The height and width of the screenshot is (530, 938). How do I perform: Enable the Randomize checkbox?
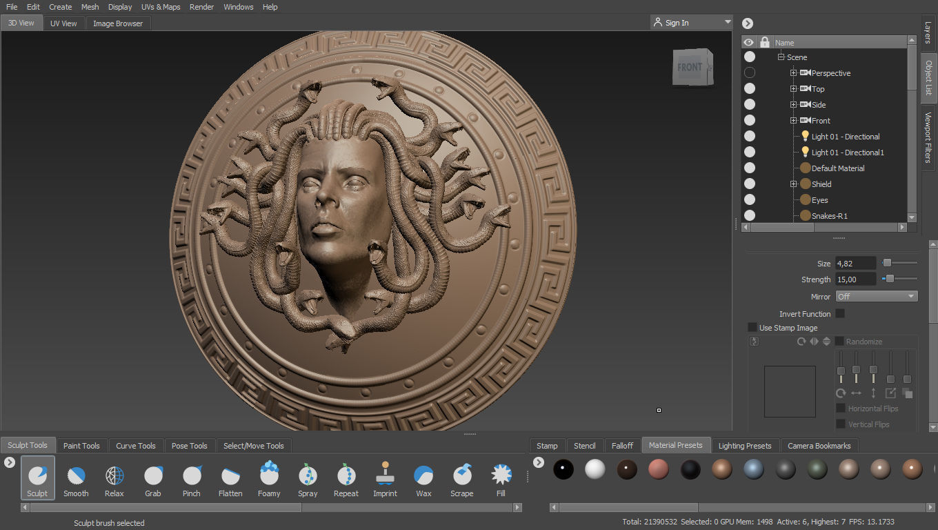839,341
